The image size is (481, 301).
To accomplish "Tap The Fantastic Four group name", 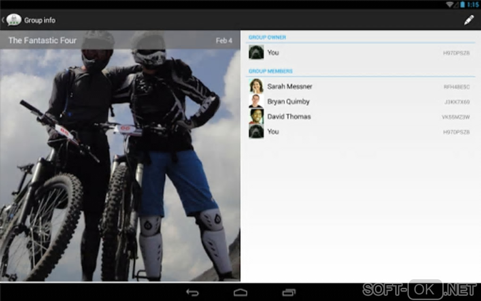I will (42, 40).
